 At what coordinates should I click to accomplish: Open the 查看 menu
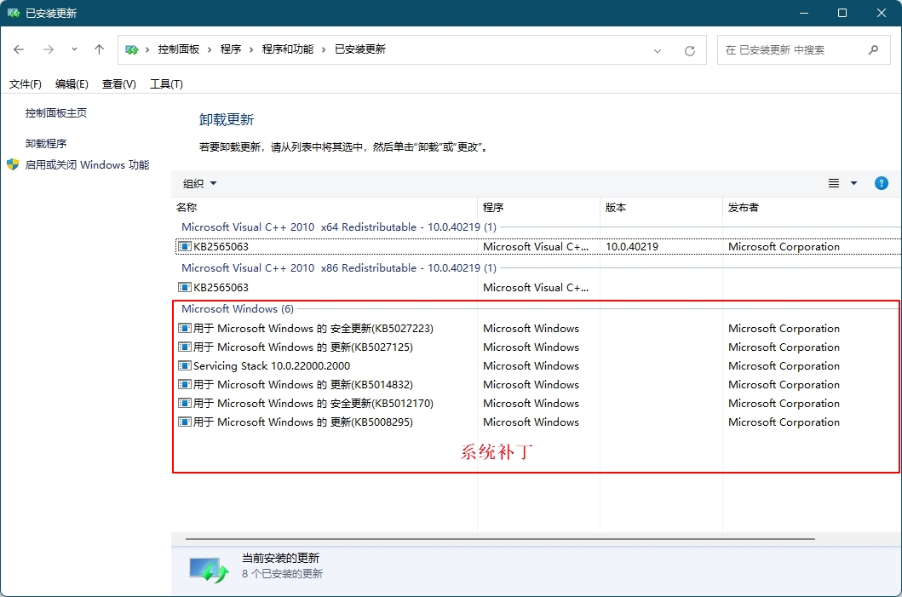pyautogui.click(x=118, y=83)
